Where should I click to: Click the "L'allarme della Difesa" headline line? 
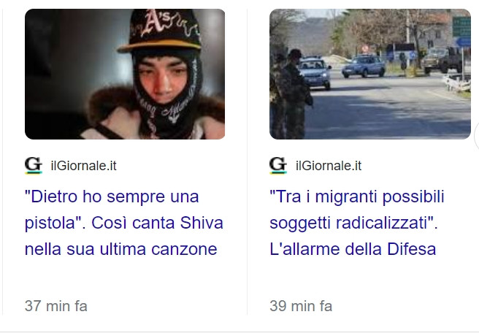(x=353, y=249)
